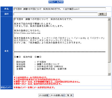Click the 参照 browse button
This screenshot has height=98, width=112.
click(102, 14)
